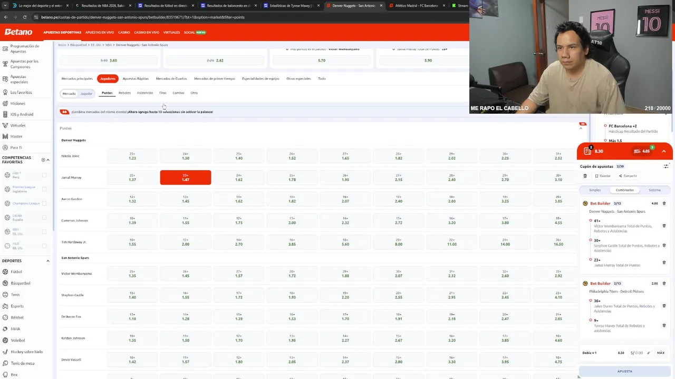Tick the LaLiga España checkbox
The image size is (675, 379).
(44, 217)
